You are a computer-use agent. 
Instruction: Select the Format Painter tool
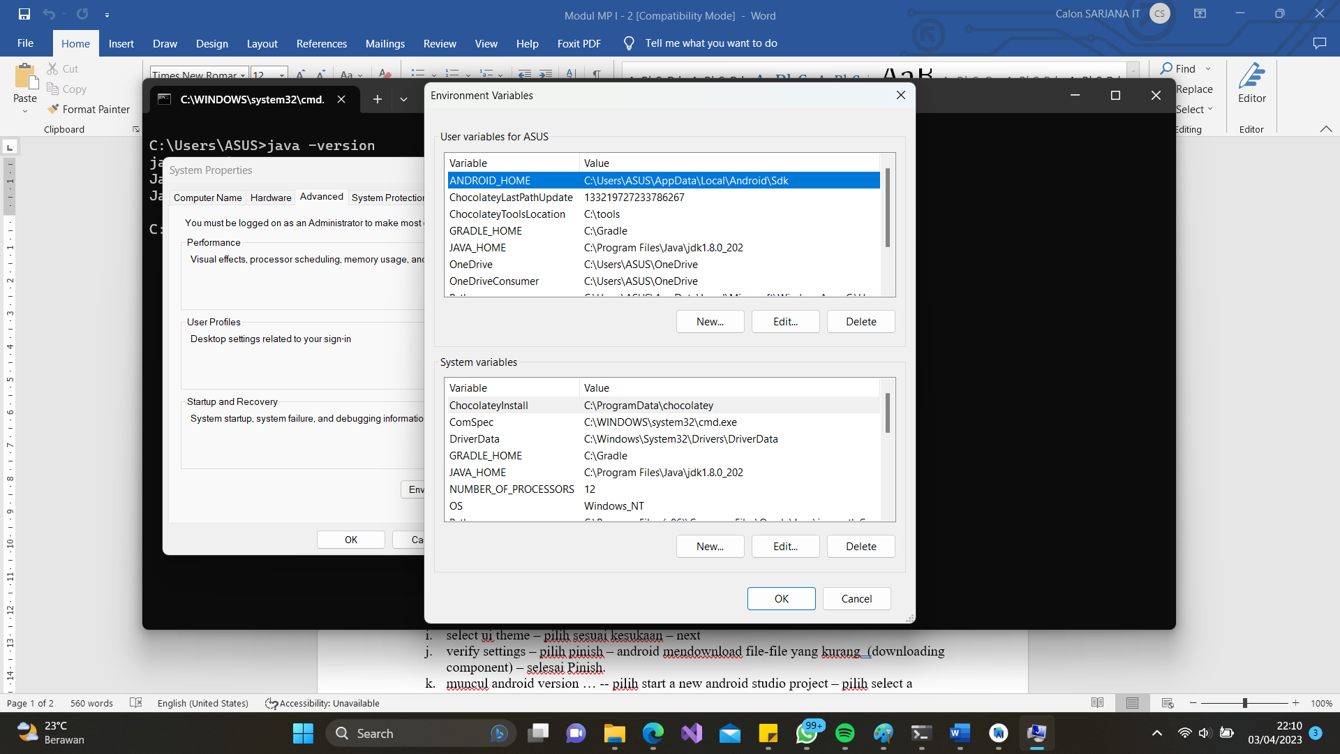pos(89,109)
